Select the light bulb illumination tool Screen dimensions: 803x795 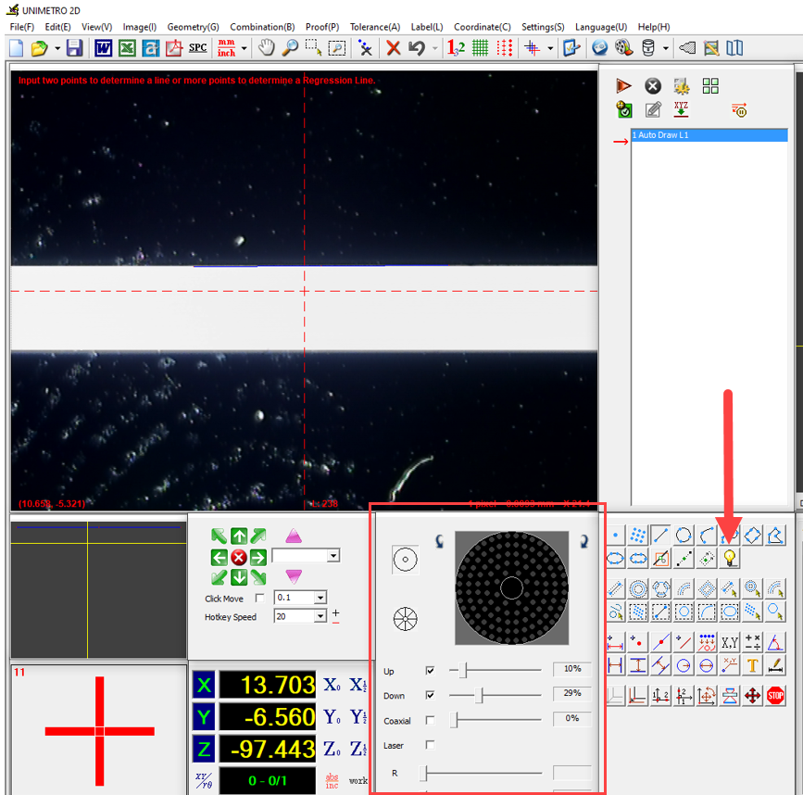730,558
